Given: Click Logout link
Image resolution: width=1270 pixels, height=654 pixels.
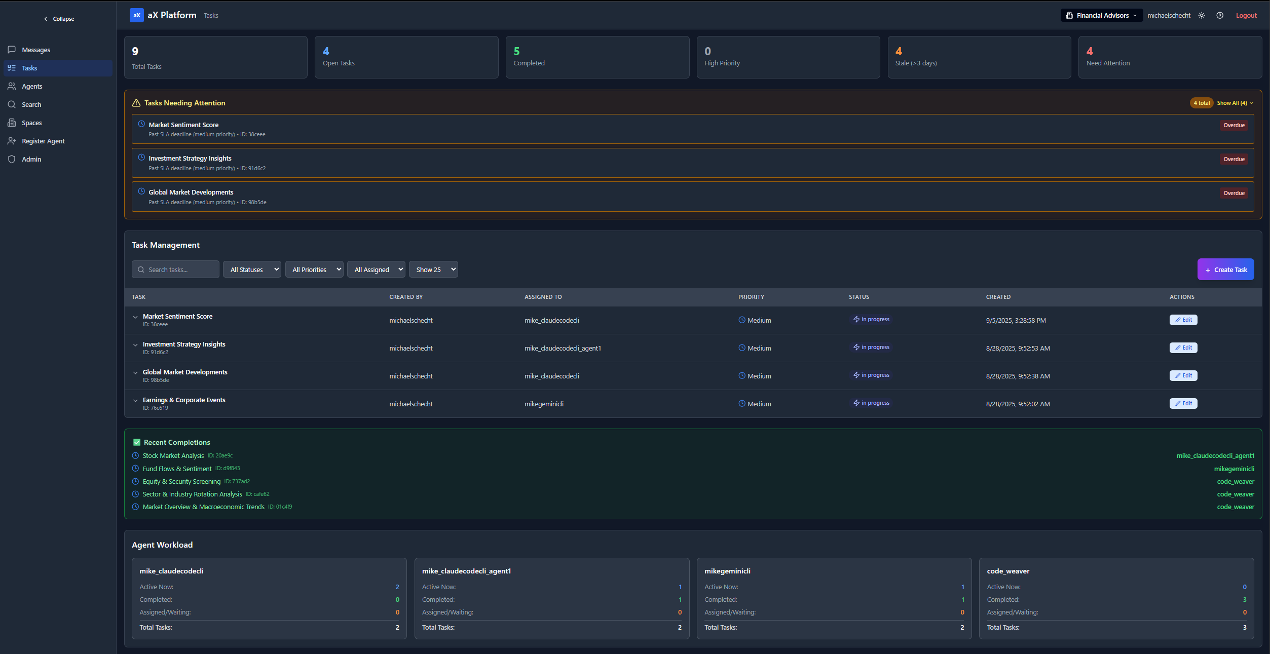Looking at the screenshot, I should click(1246, 16).
